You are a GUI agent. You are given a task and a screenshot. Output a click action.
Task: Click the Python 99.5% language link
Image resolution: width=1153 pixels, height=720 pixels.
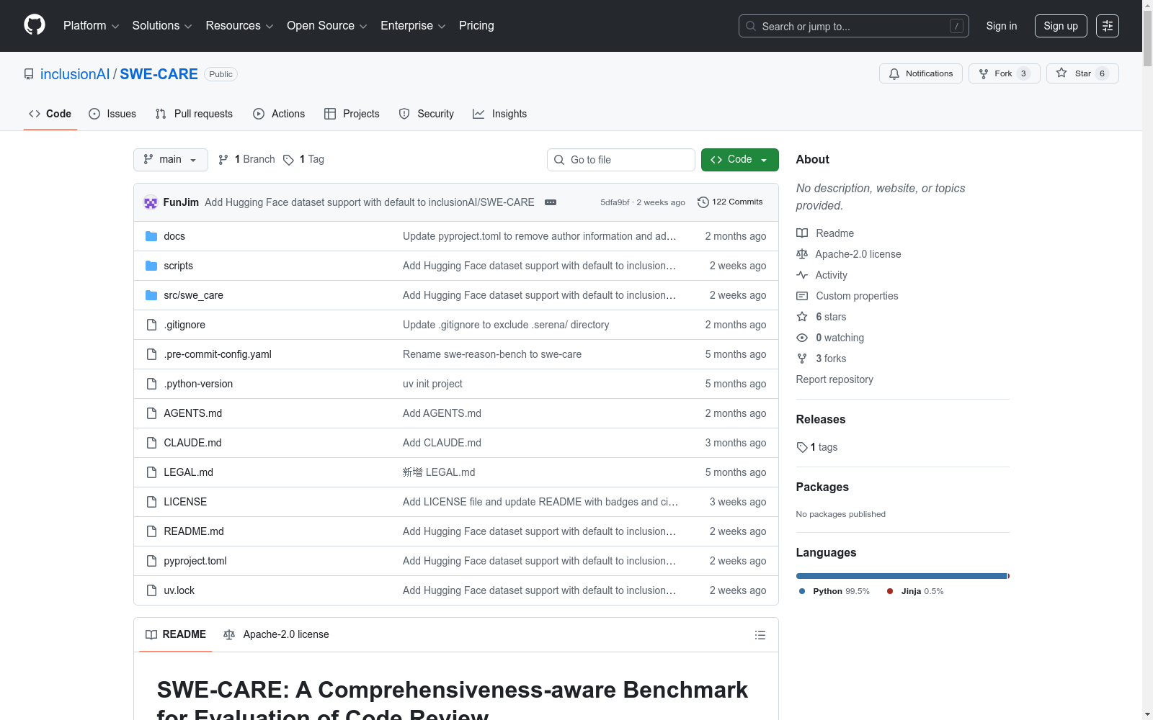click(x=834, y=591)
